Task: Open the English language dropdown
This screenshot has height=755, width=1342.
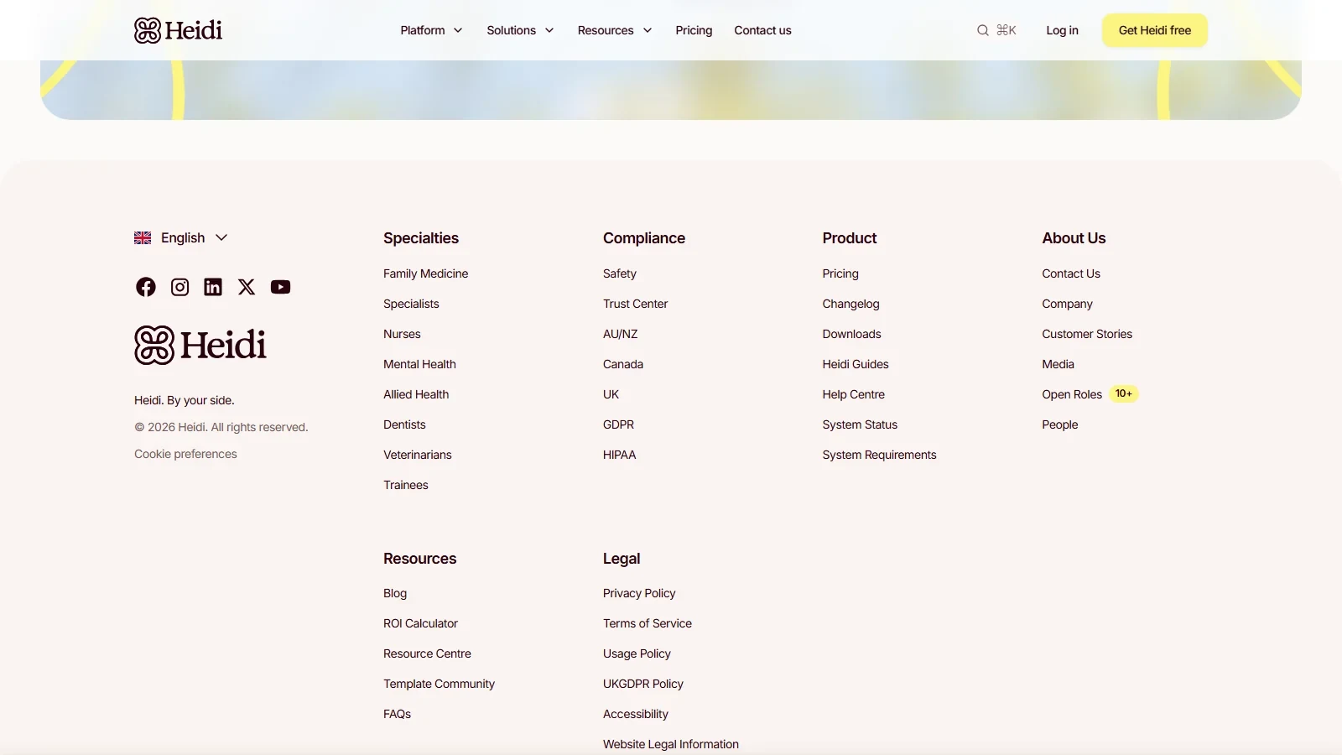Action: coord(181,237)
